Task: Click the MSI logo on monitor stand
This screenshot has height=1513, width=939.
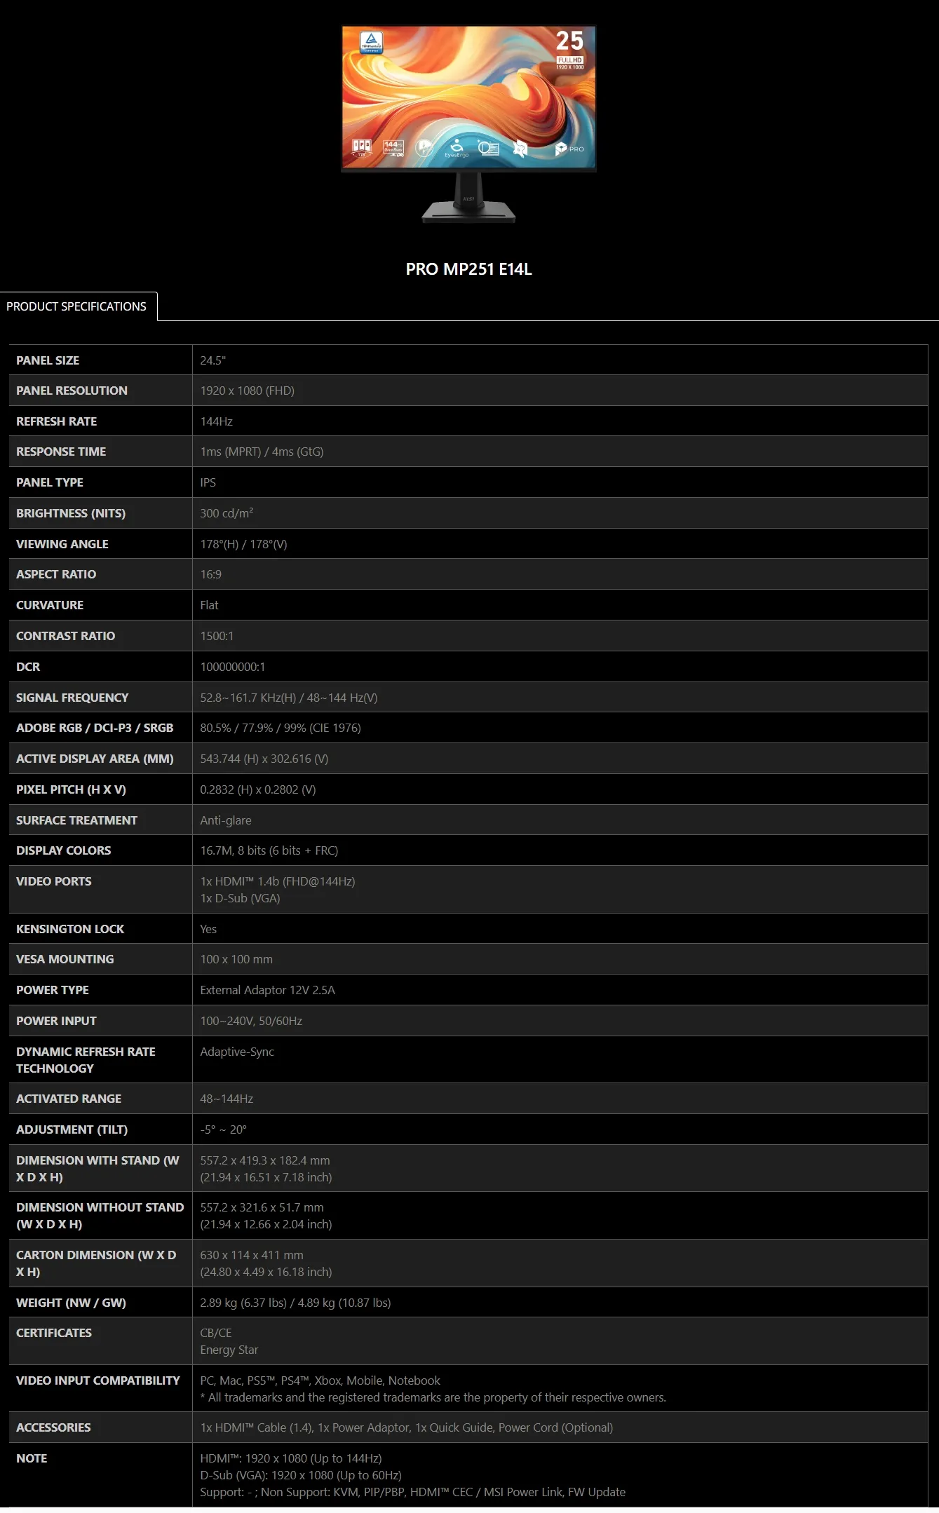Action: pos(468,199)
